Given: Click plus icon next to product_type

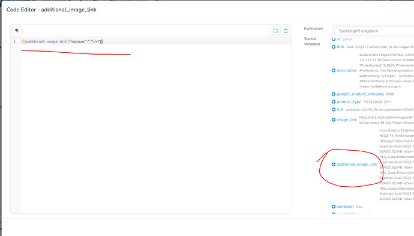Looking at the screenshot, I should coord(334,101).
